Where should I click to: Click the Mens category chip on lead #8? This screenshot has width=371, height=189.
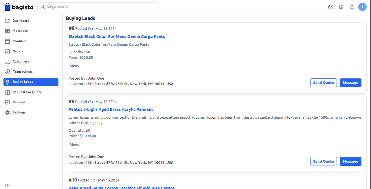tap(74, 66)
